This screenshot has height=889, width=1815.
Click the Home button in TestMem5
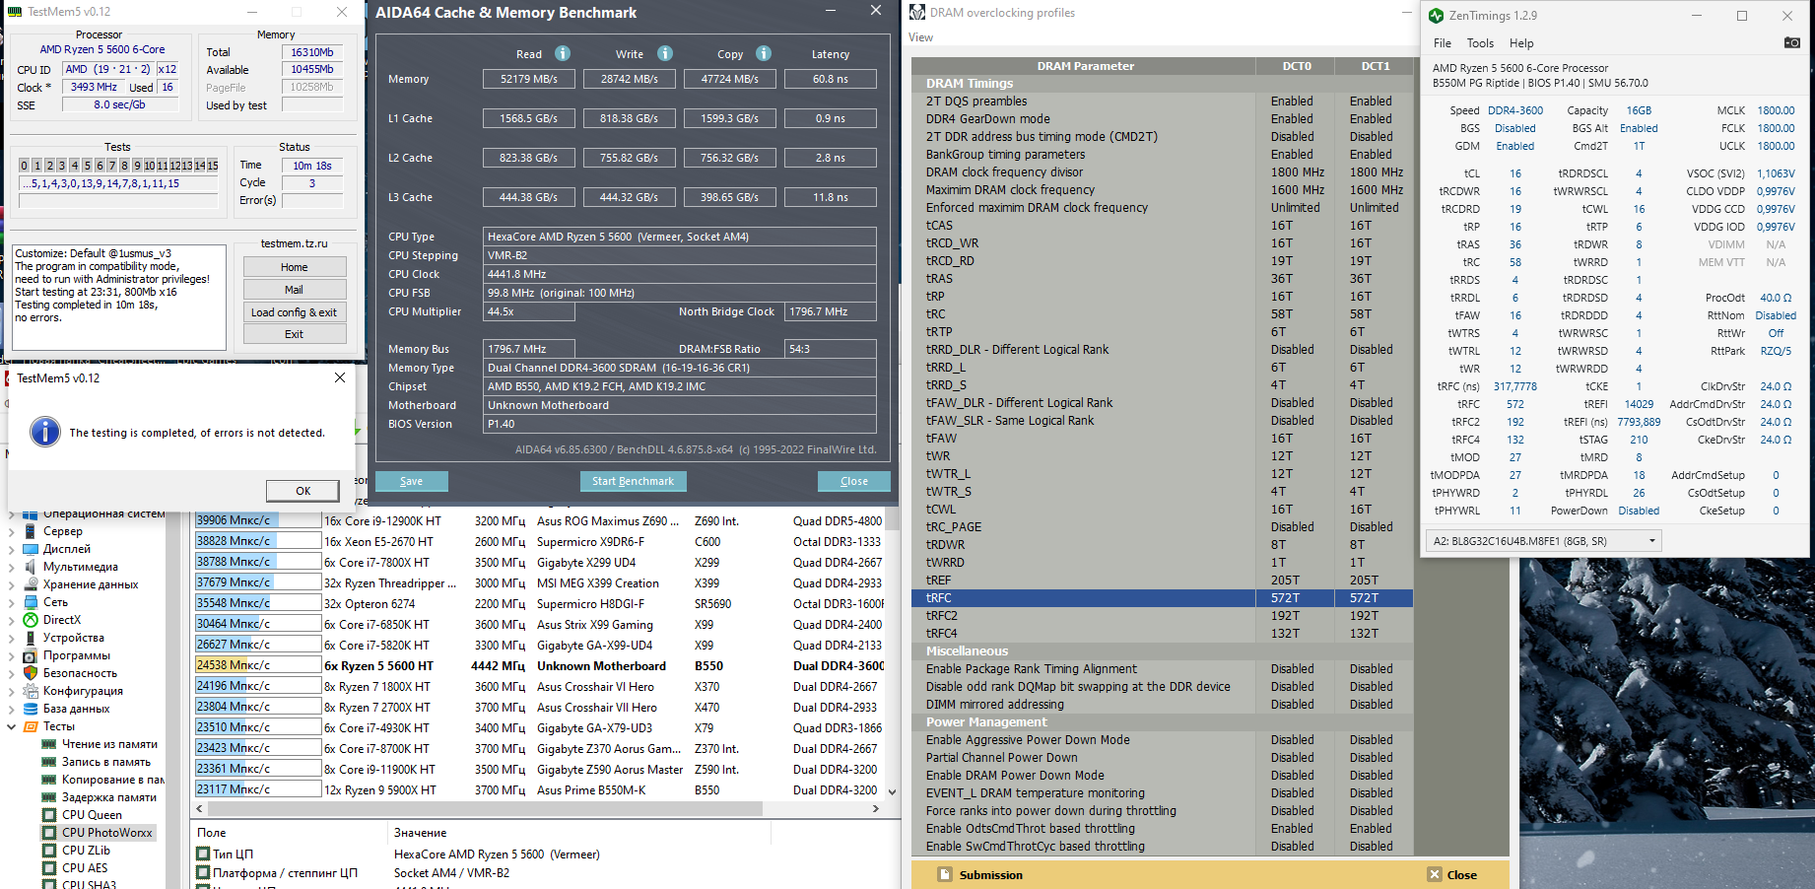pyautogui.click(x=295, y=267)
